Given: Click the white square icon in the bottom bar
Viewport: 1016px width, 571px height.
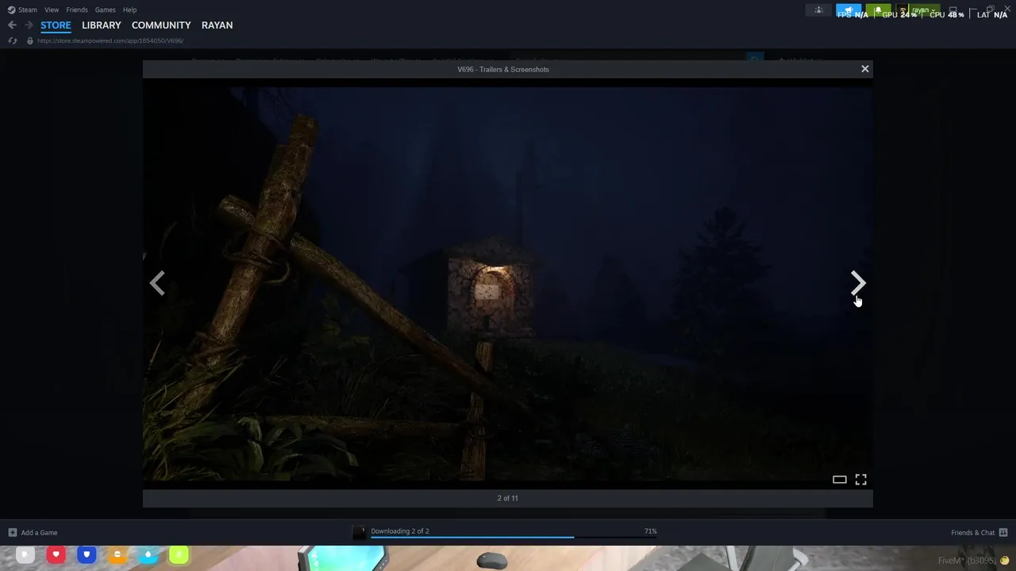Looking at the screenshot, I should coord(25,555).
